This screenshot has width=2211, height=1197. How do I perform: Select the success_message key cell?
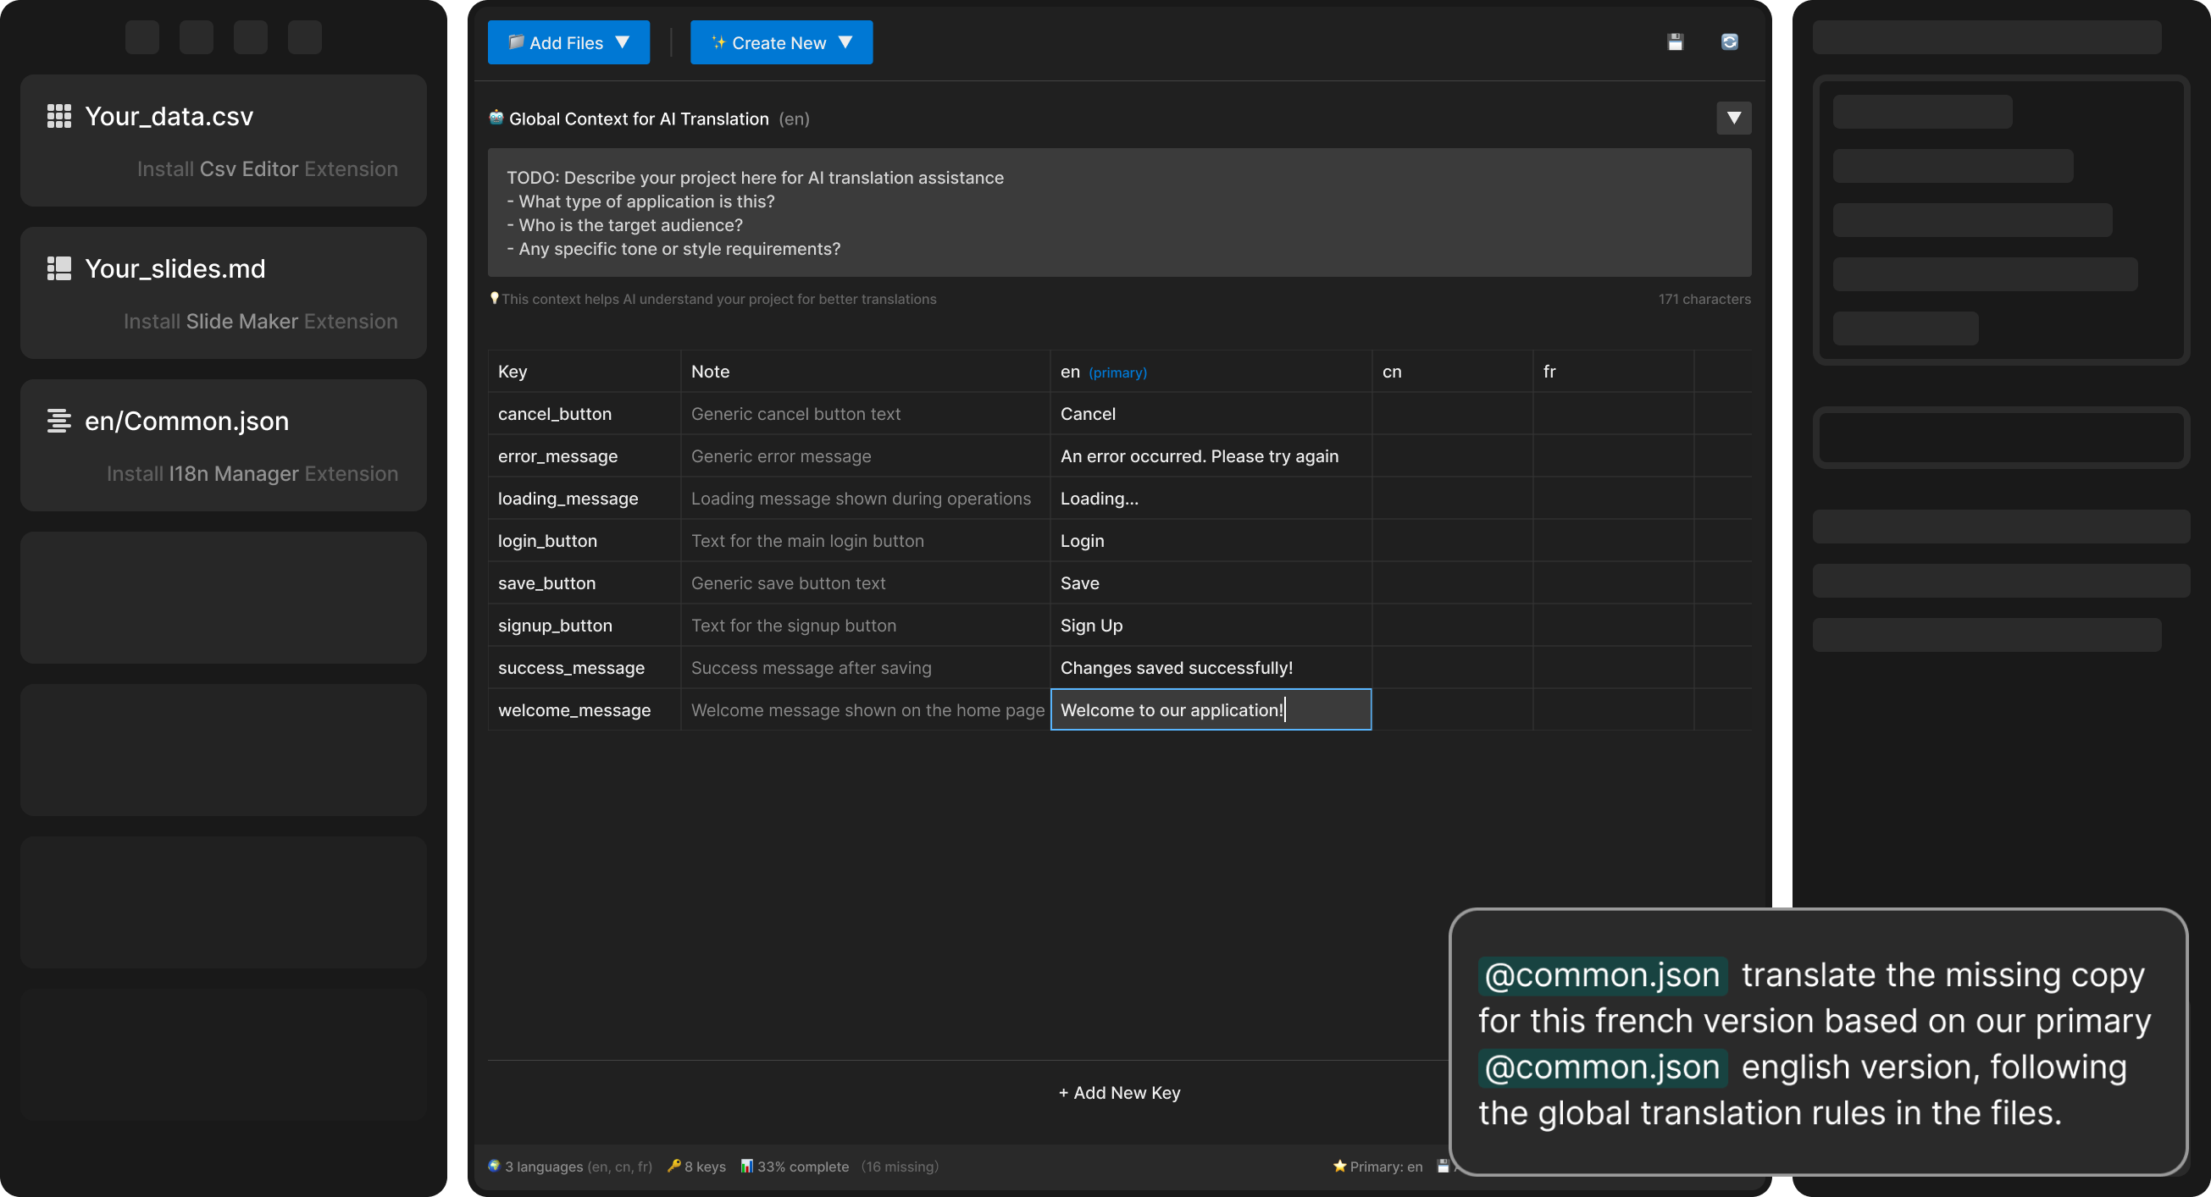[x=585, y=668]
